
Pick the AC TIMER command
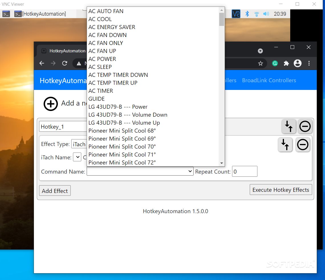(x=153, y=91)
